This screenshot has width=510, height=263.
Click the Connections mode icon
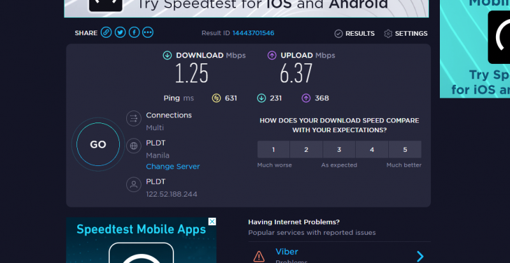134,118
